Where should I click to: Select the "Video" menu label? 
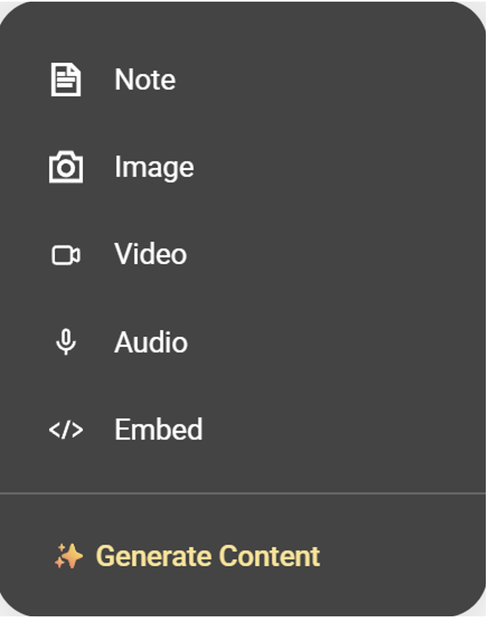[x=151, y=254]
